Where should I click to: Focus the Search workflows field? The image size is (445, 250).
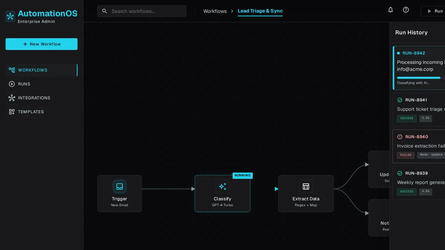142,11
